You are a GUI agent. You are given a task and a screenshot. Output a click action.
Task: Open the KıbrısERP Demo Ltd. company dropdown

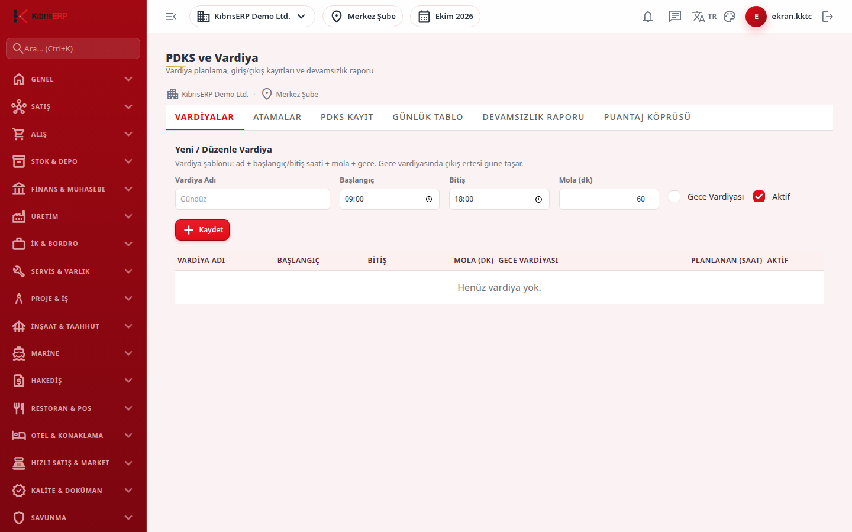(x=252, y=17)
